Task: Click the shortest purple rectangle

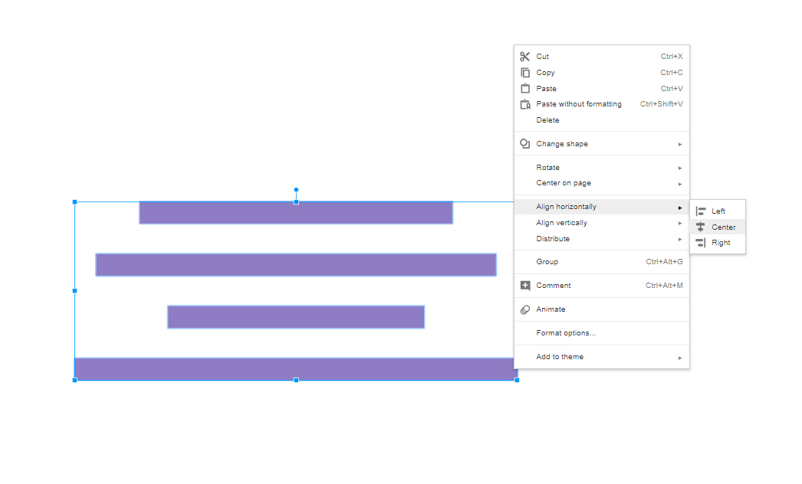Action: (296, 317)
